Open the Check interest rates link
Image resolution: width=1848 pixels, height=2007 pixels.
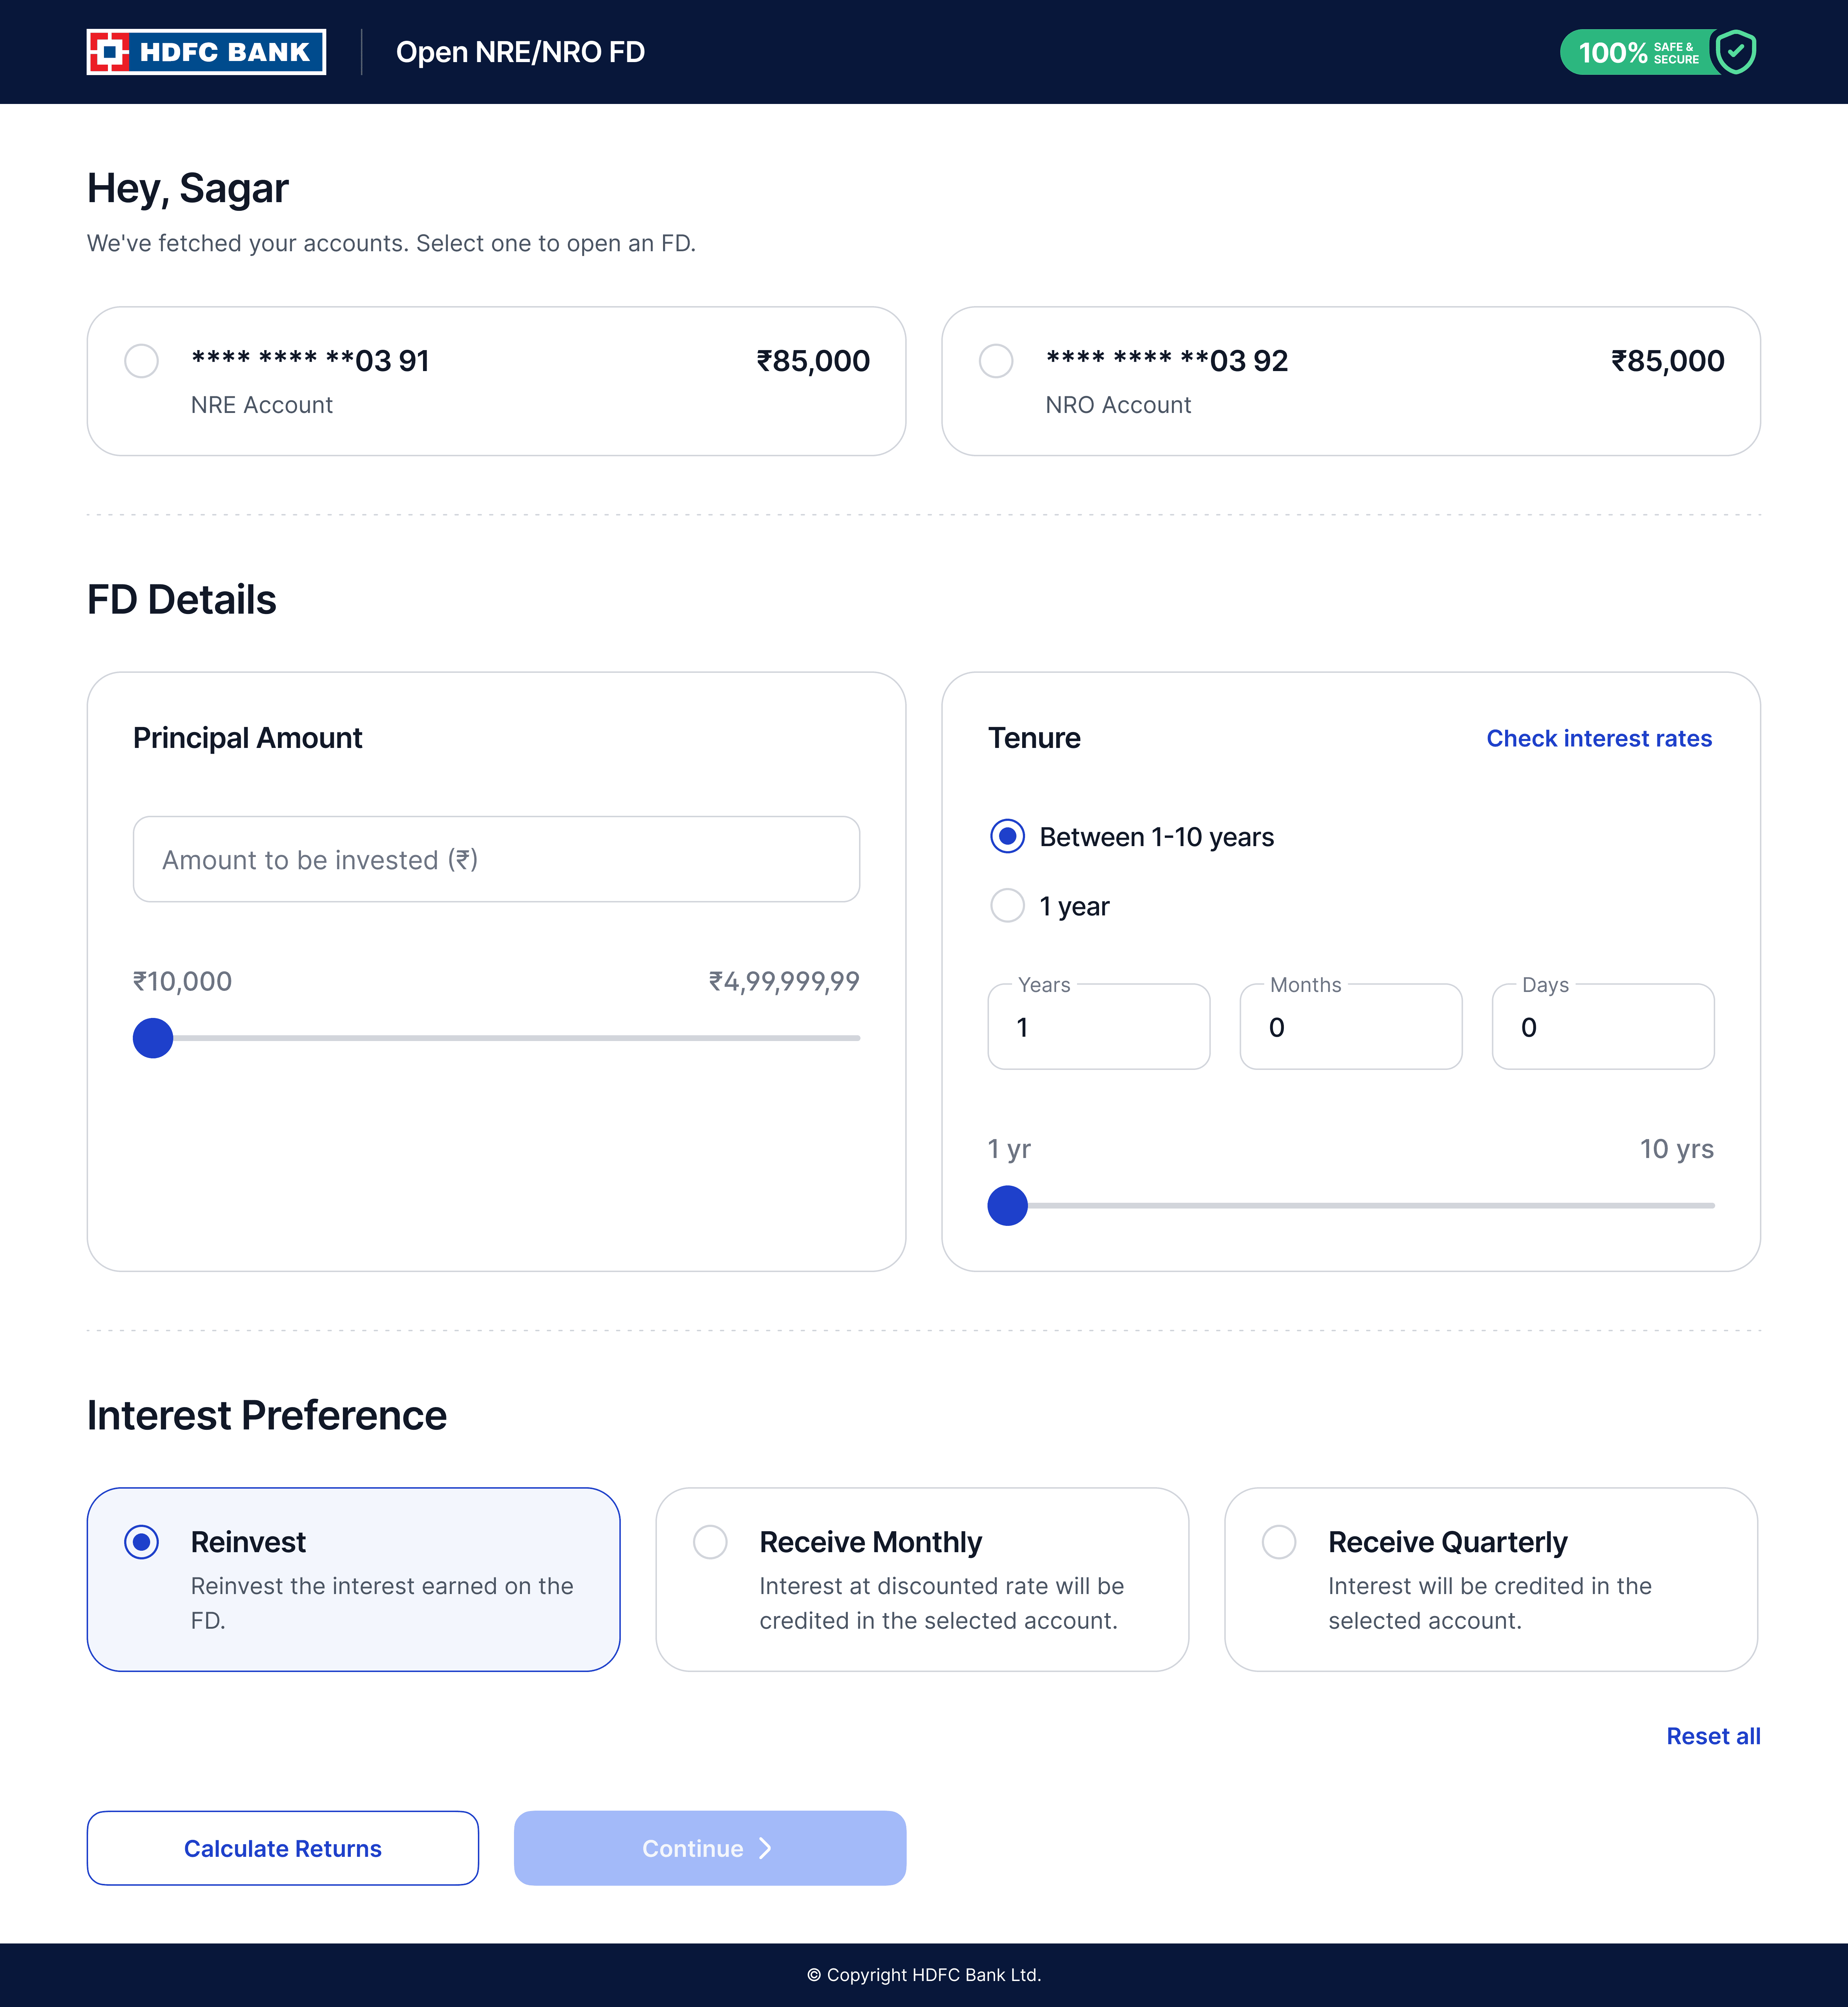[1598, 738]
